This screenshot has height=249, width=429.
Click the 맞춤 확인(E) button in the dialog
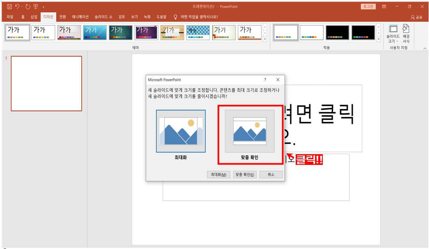click(245, 174)
